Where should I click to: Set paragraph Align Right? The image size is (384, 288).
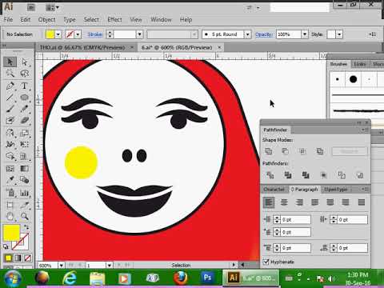tap(299, 202)
